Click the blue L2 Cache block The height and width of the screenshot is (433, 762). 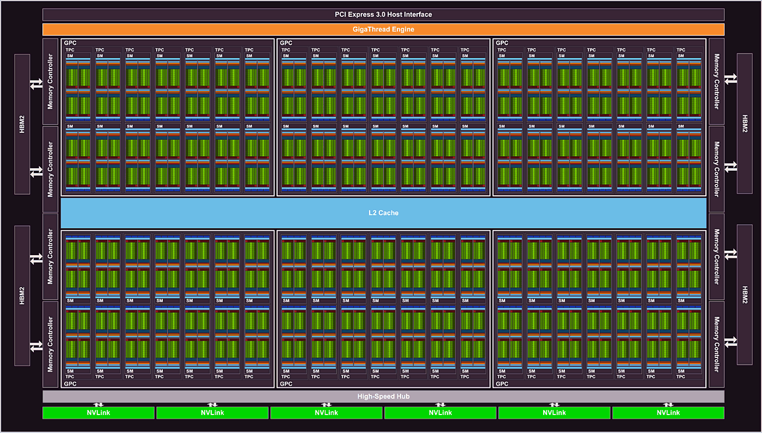coord(383,213)
